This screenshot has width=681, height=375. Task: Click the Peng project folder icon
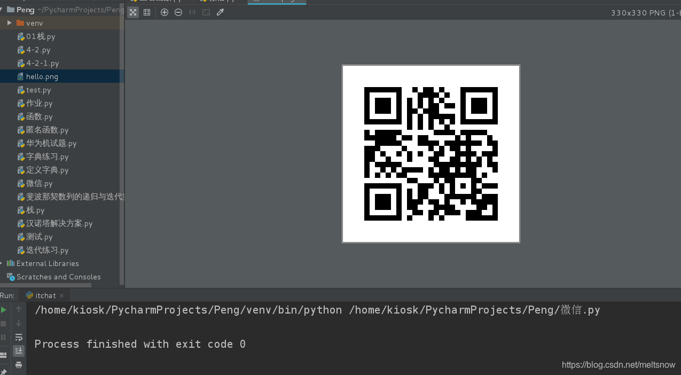[10, 9]
